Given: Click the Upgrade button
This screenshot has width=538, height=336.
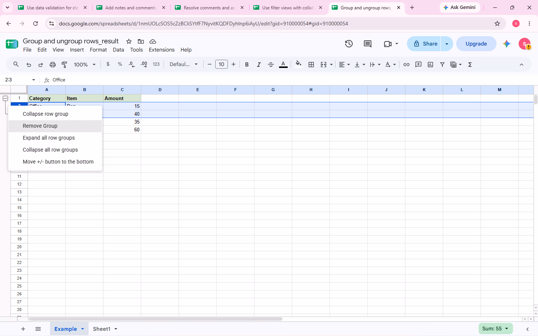Looking at the screenshot, I should tap(476, 44).
